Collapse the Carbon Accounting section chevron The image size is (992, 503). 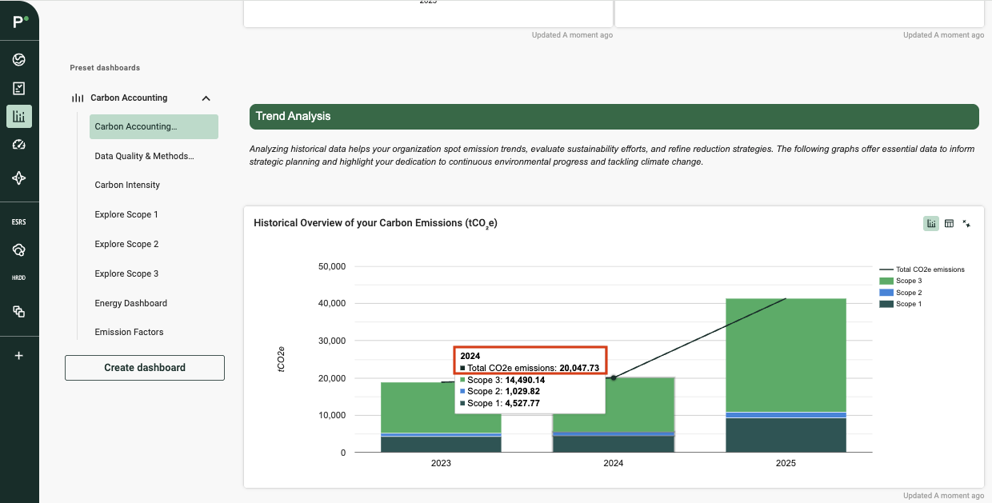coord(206,98)
